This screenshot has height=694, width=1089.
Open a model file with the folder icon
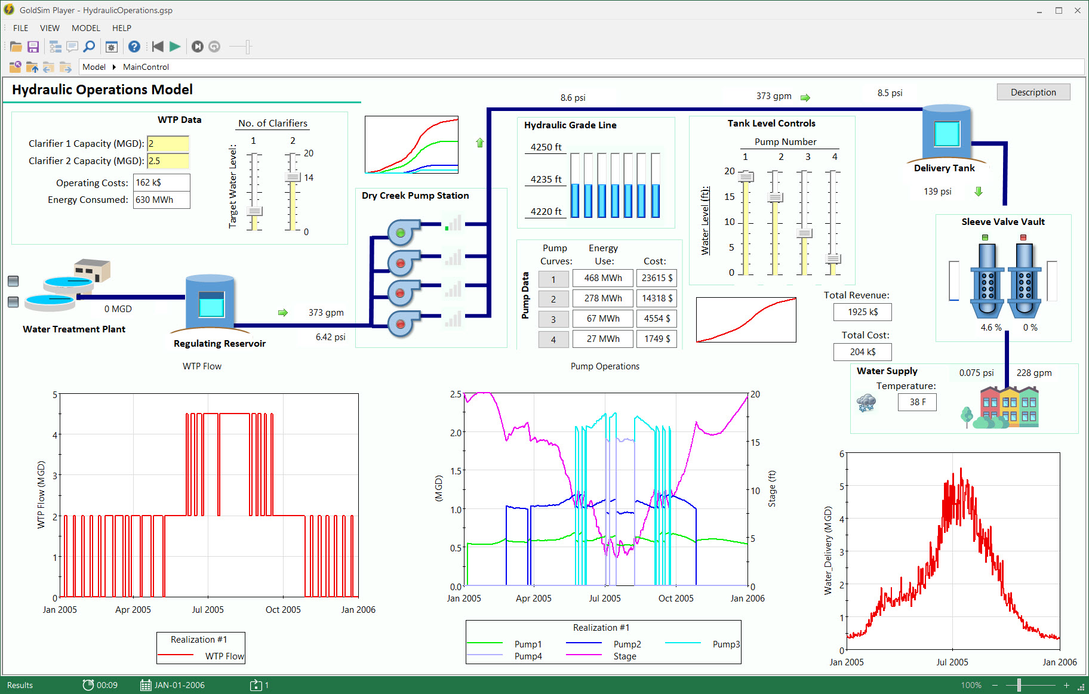16,47
